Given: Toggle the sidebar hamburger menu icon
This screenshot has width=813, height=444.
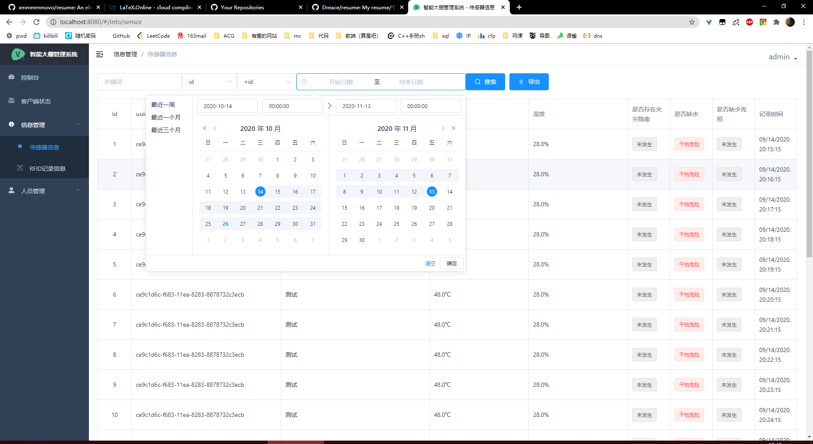Looking at the screenshot, I should pos(100,54).
